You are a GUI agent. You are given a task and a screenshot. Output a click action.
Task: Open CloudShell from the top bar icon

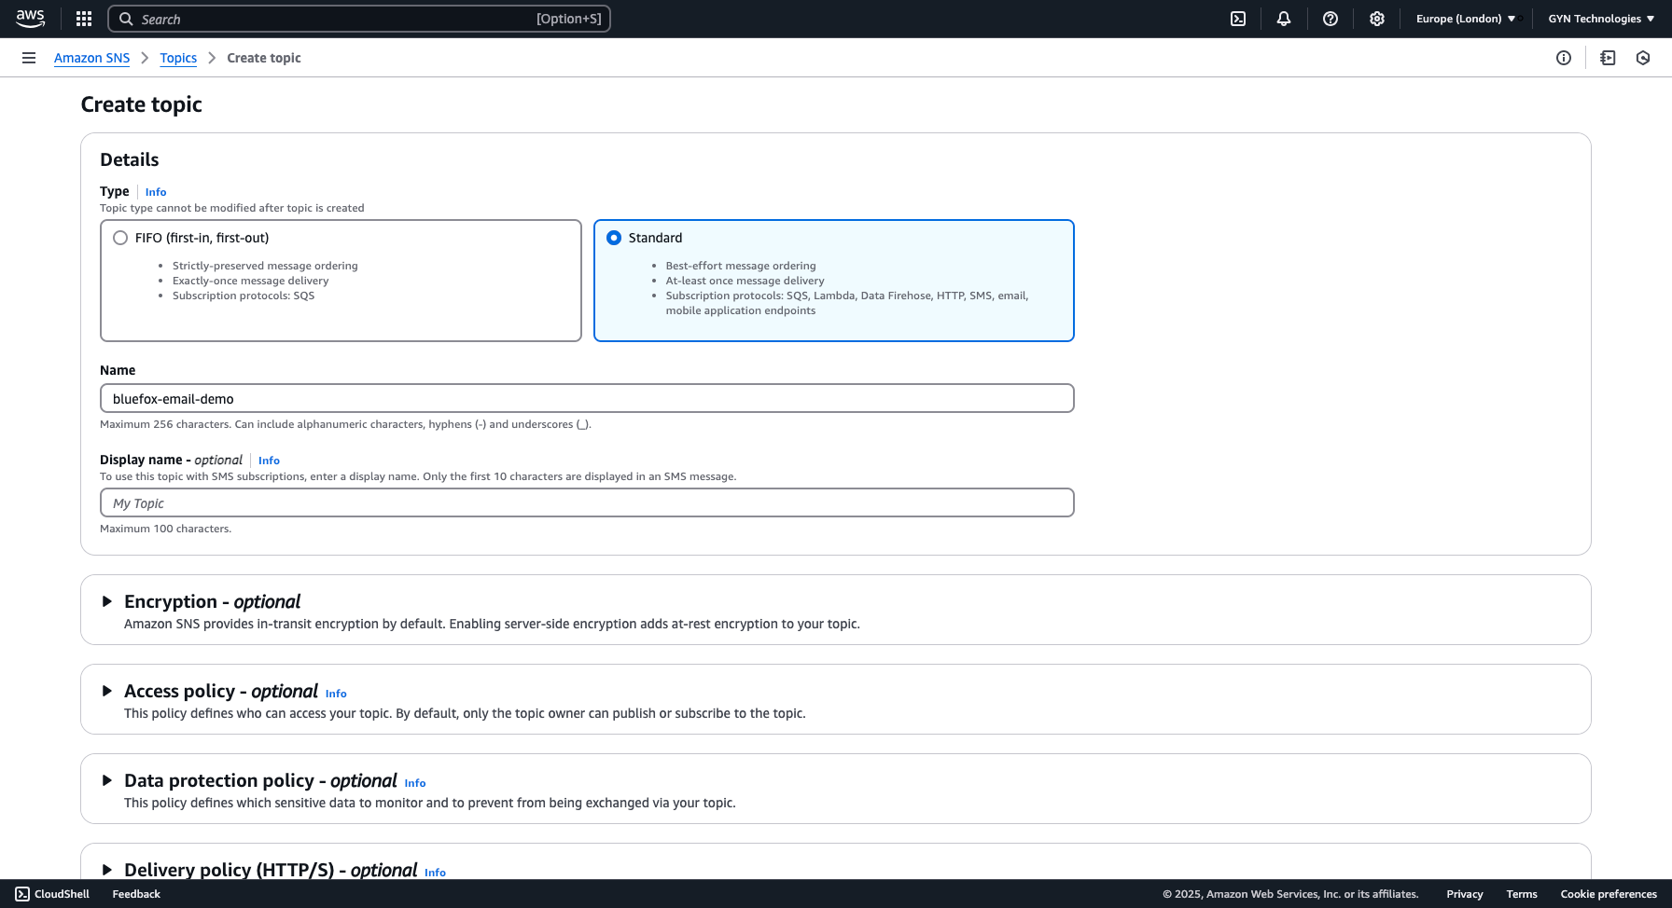pos(1238,19)
